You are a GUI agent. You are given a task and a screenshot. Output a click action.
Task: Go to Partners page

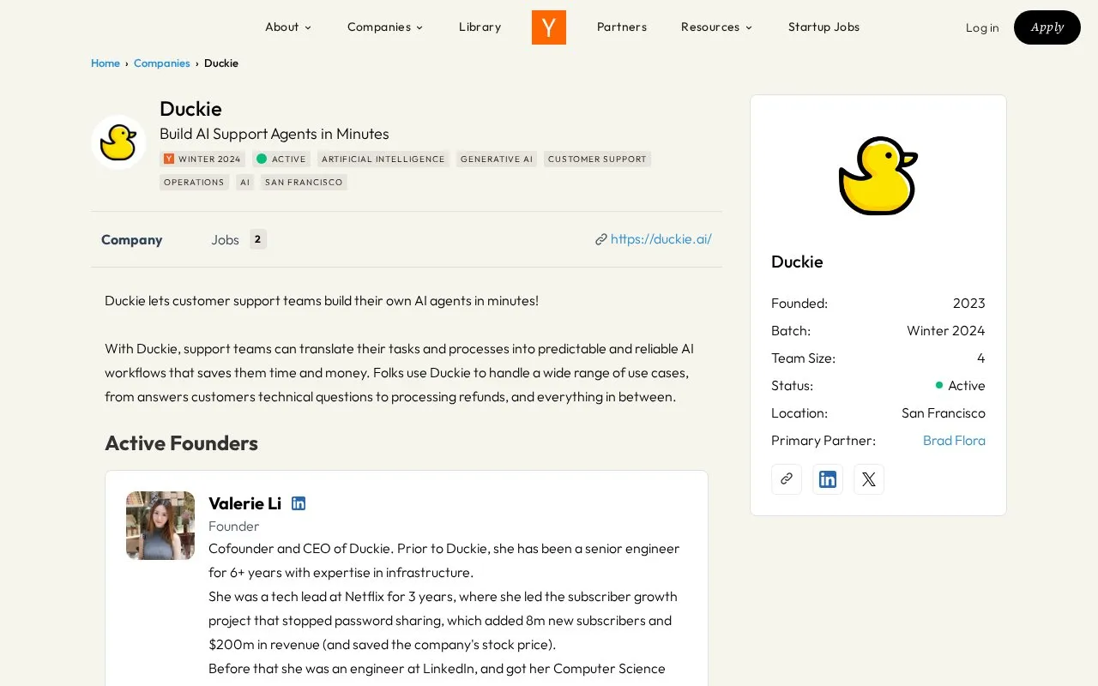pos(622,27)
